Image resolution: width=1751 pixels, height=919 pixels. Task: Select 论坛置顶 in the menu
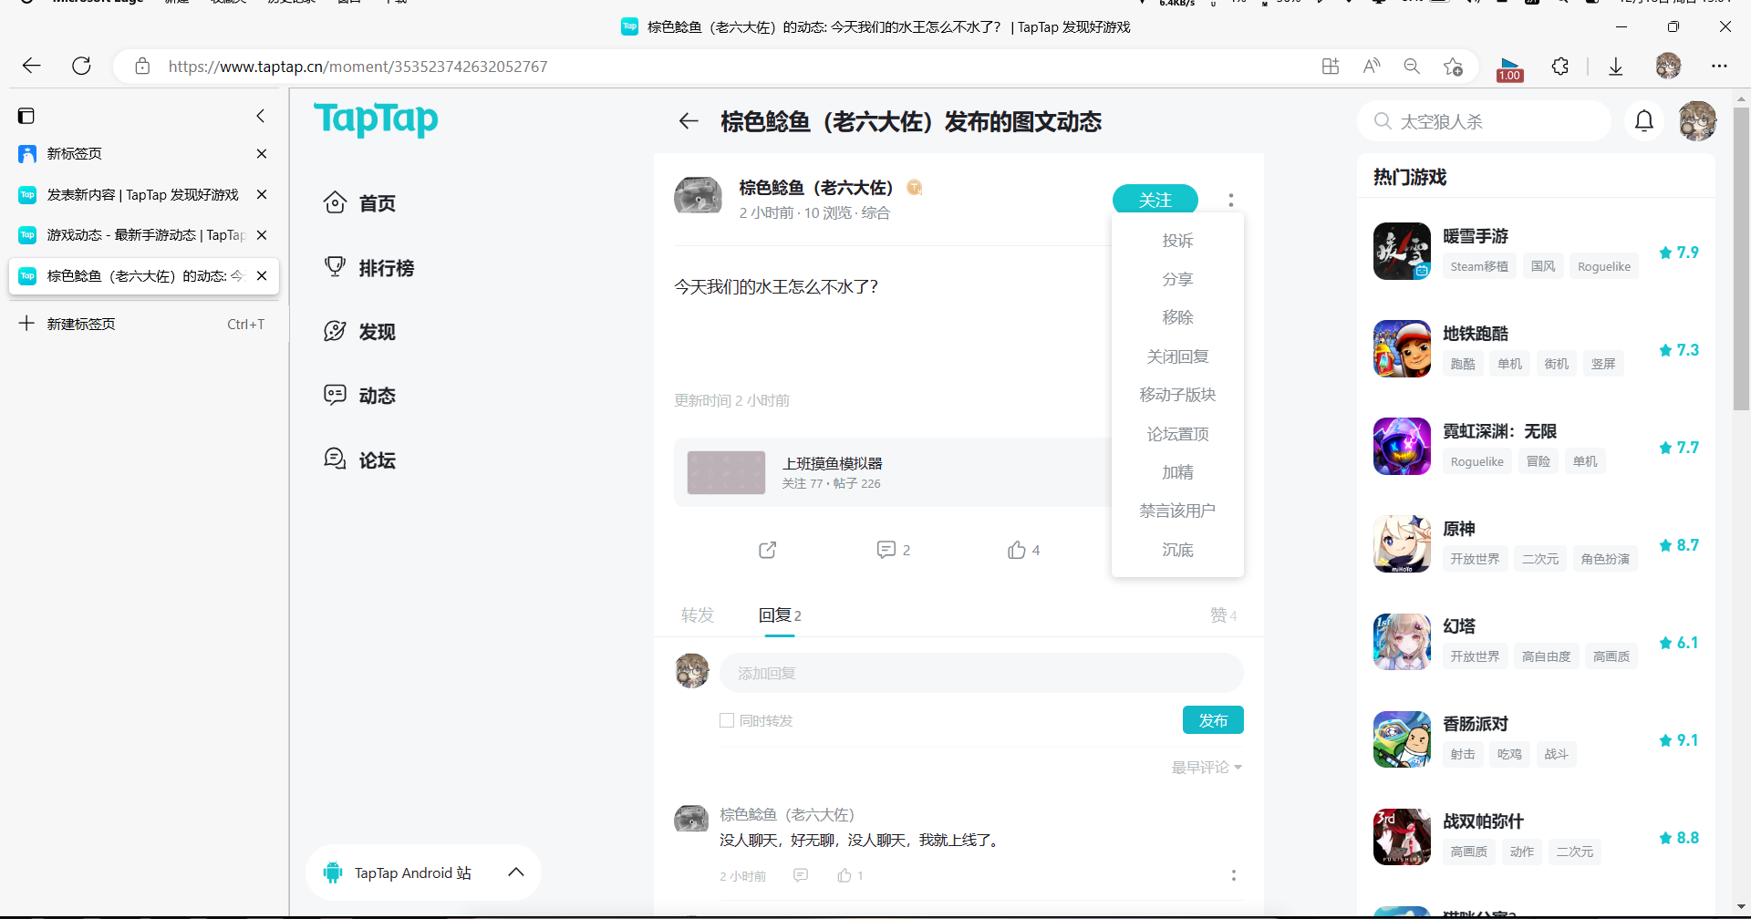pos(1177,434)
